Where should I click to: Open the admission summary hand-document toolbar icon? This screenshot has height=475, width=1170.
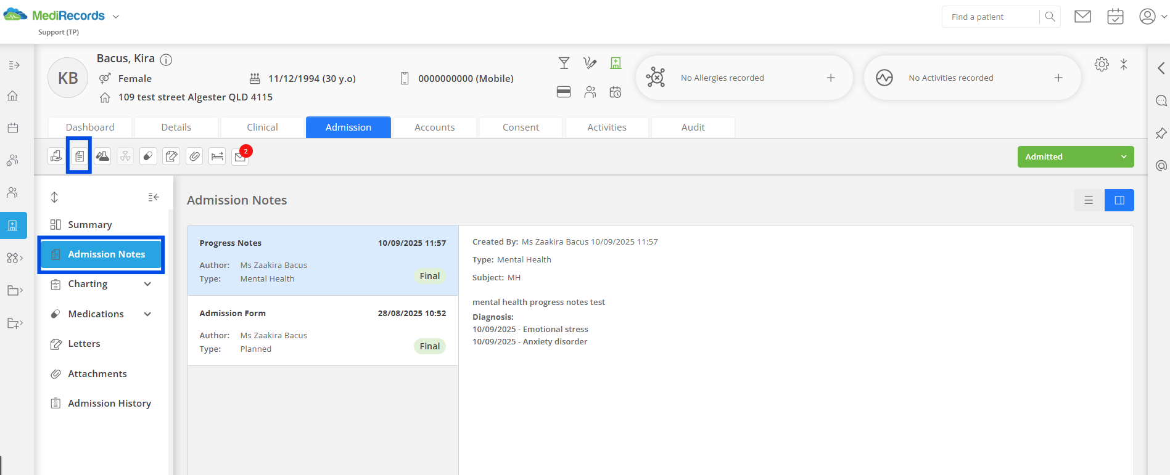[56, 156]
